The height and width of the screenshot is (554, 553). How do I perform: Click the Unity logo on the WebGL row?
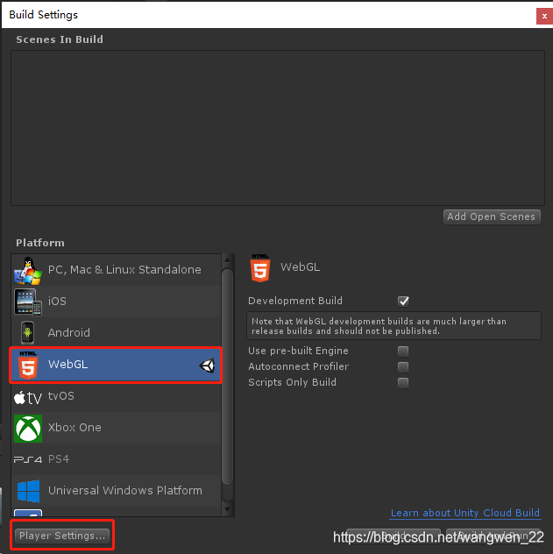click(207, 366)
